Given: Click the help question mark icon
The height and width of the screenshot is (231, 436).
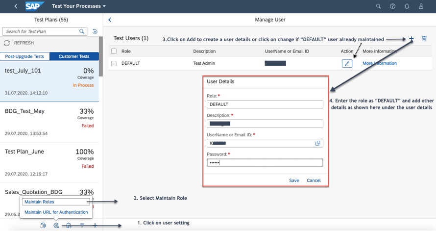Looking at the screenshot, I should (x=392, y=6).
